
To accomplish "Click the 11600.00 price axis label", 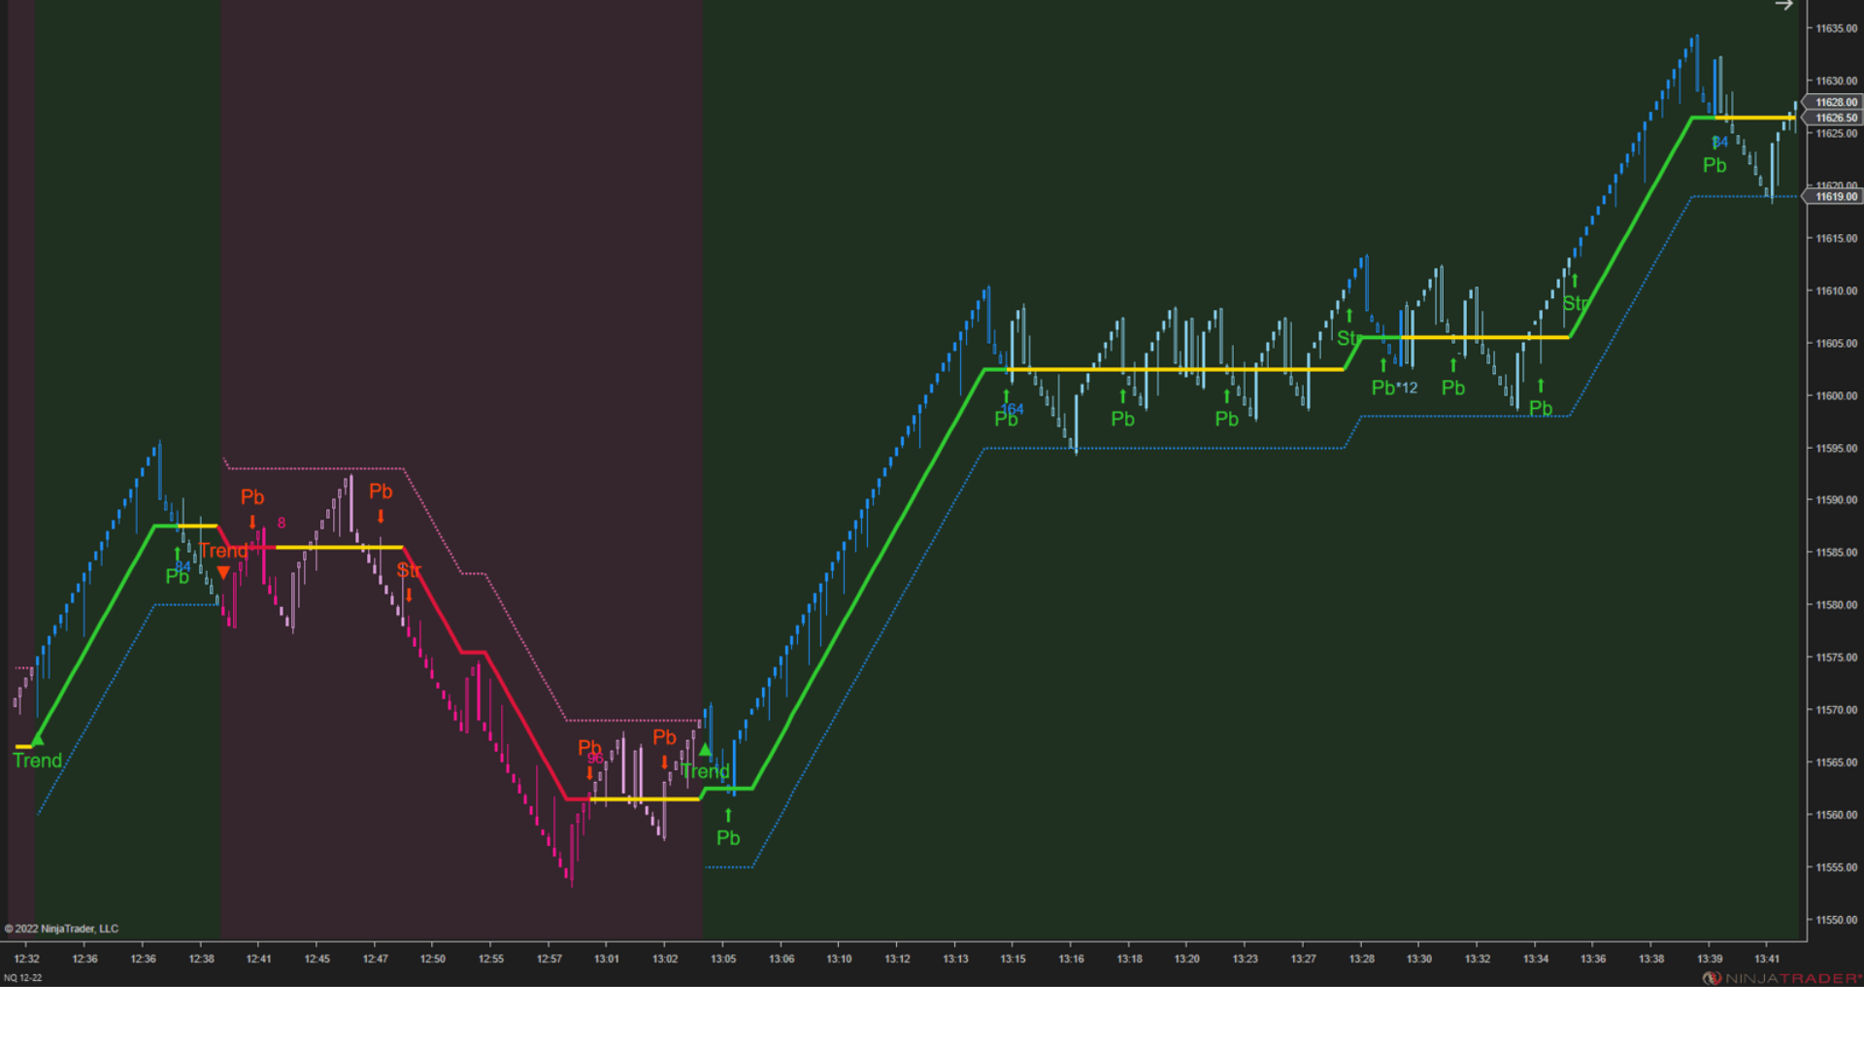I will click(x=1836, y=395).
